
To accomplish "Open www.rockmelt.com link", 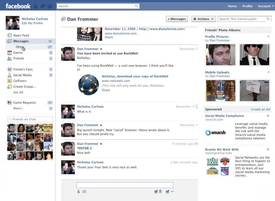I will click(116, 81).
